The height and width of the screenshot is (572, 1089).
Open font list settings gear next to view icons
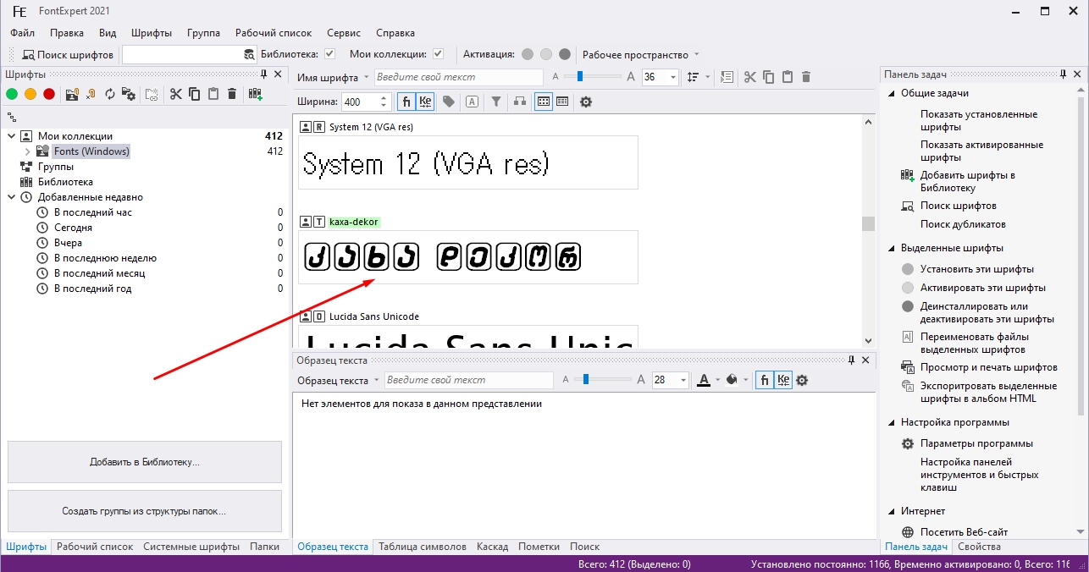(585, 102)
